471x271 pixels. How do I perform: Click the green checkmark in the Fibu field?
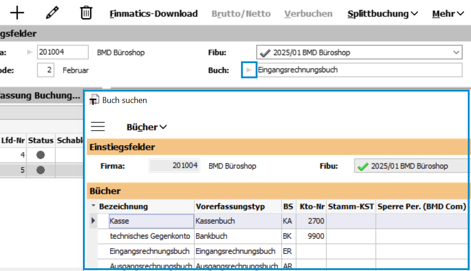pos(265,52)
